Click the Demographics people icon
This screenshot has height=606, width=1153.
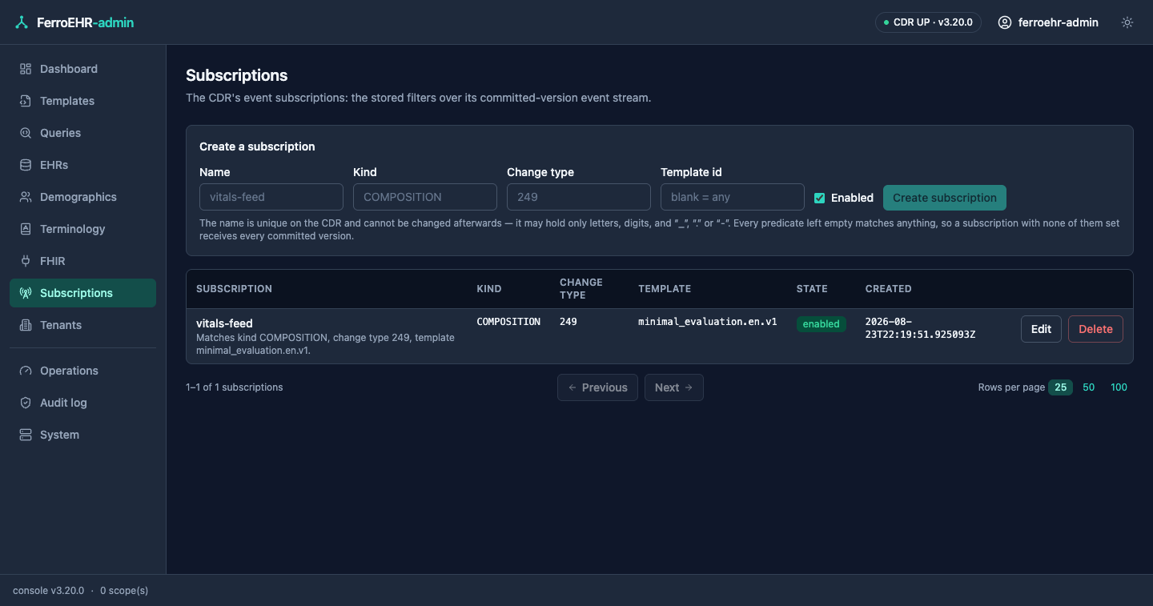(26, 197)
